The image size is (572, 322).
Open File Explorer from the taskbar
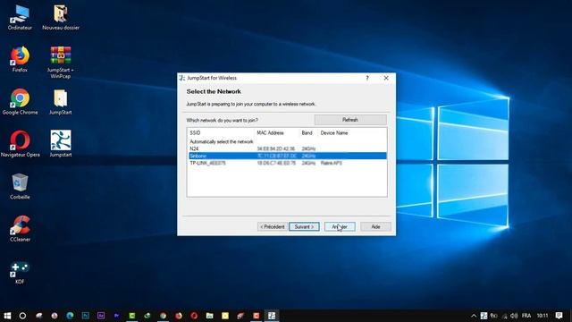(210, 316)
